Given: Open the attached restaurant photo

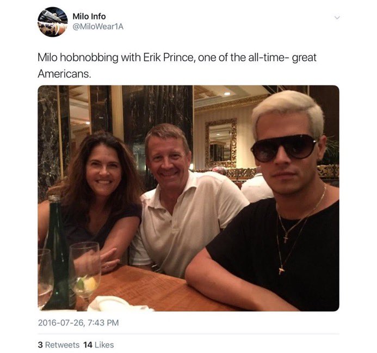Looking at the screenshot, I should coord(188,198).
